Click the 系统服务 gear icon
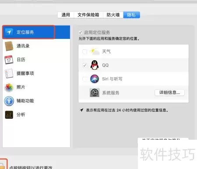 [x=95, y=93]
